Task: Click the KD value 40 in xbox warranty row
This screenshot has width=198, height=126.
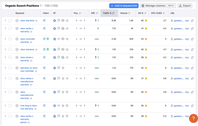Action: point(142,21)
